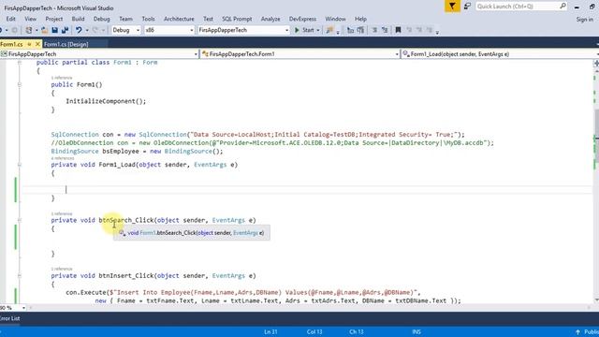Viewport: 599px width, 337px height.
Task: Click the Save icon in toolbar
Action: coord(54,30)
